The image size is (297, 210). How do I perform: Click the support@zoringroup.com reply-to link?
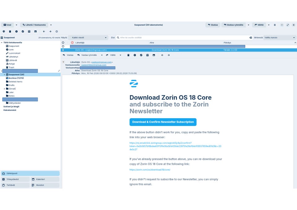(x=94, y=65)
